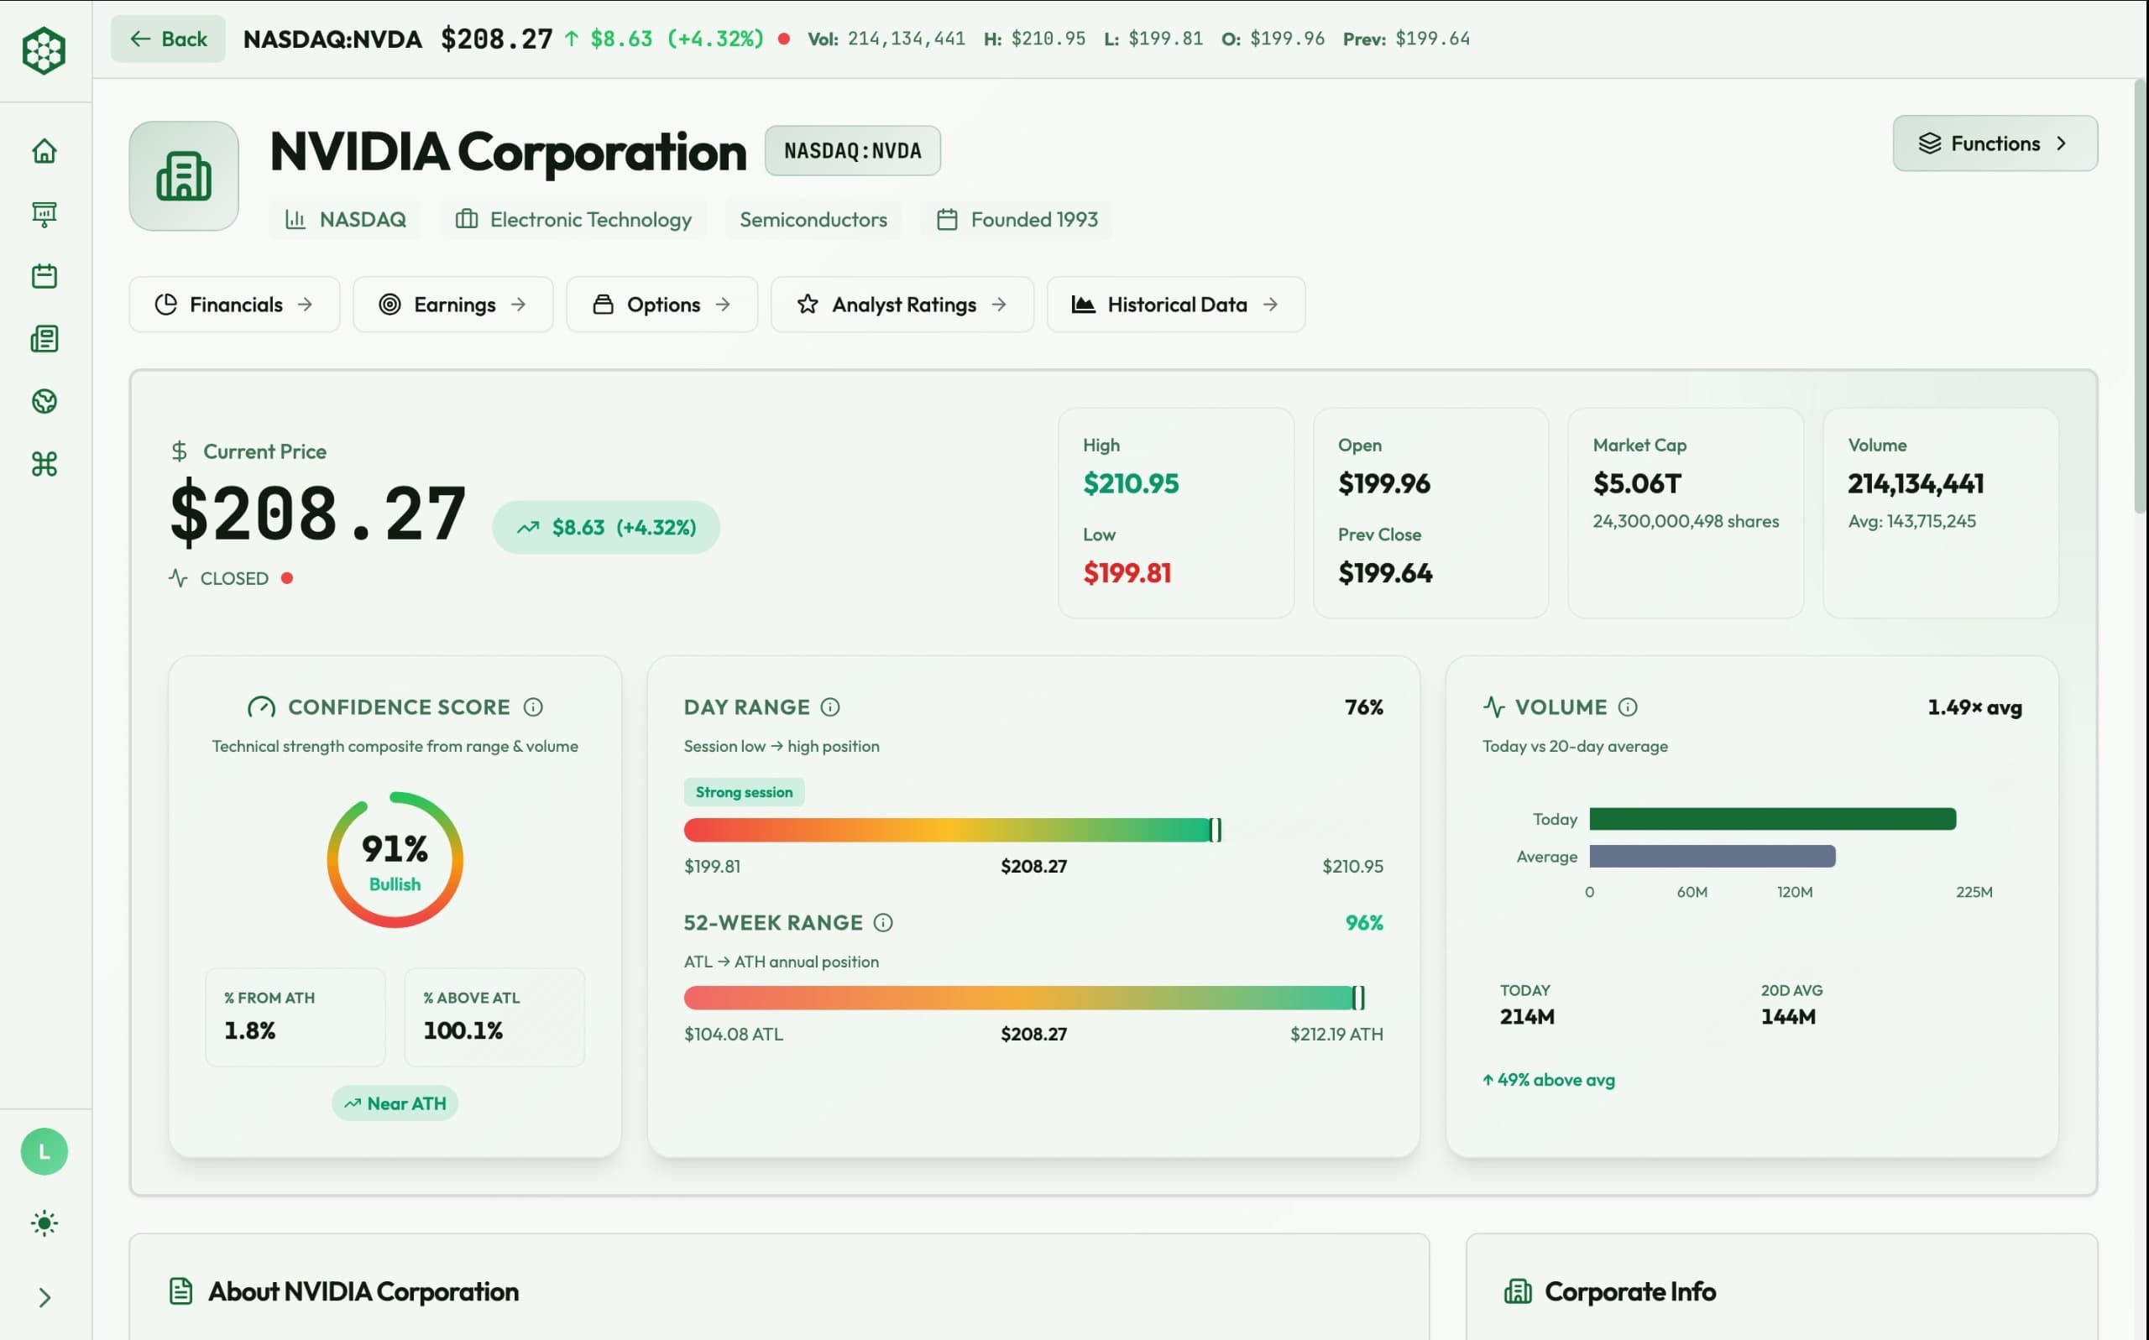Screen dimensions: 2149x1340
Task: Click the Near ATH badge
Action: click(395, 1103)
